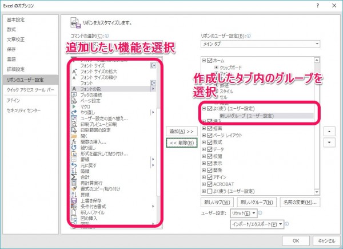The height and width of the screenshot is (249, 343).
Task: Click the 追加(A) >> button
Action: click(182, 132)
